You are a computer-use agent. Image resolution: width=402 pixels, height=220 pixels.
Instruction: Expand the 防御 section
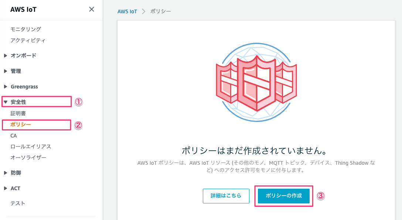coord(17,172)
